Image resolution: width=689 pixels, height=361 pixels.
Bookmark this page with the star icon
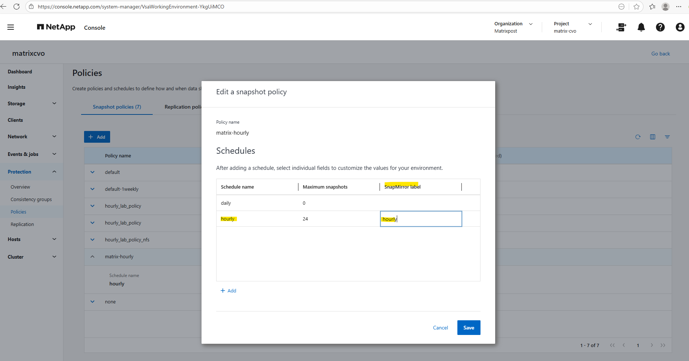coord(636,7)
